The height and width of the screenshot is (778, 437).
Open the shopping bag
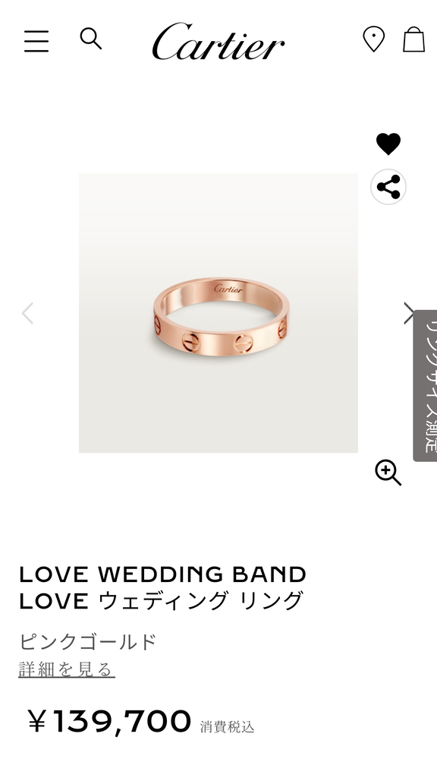pyautogui.click(x=413, y=40)
